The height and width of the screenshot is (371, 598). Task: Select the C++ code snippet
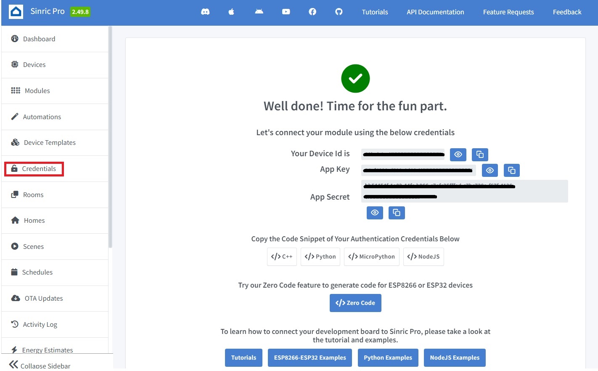(x=282, y=256)
